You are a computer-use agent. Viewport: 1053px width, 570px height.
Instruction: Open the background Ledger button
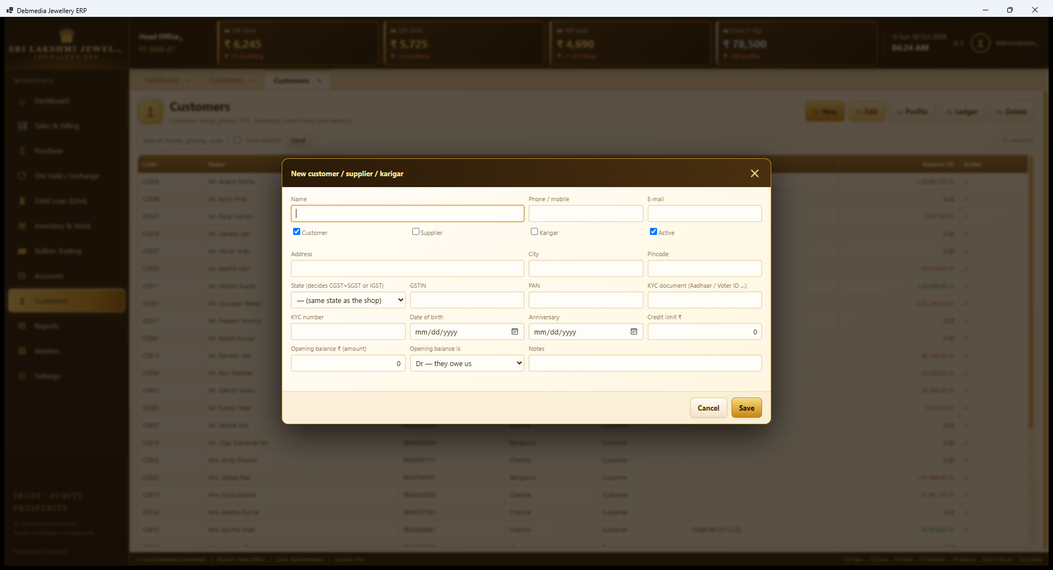pyautogui.click(x=962, y=111)
